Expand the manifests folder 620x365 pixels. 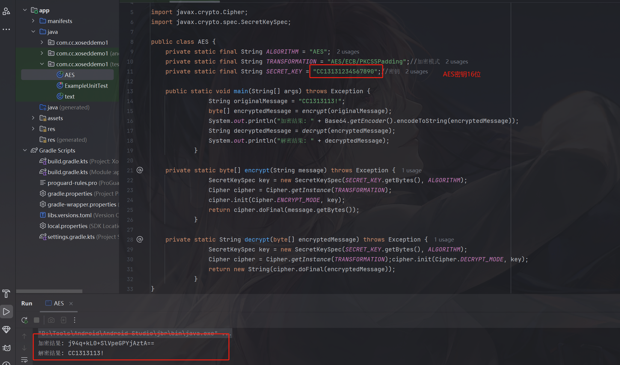[x=33, y=21]
